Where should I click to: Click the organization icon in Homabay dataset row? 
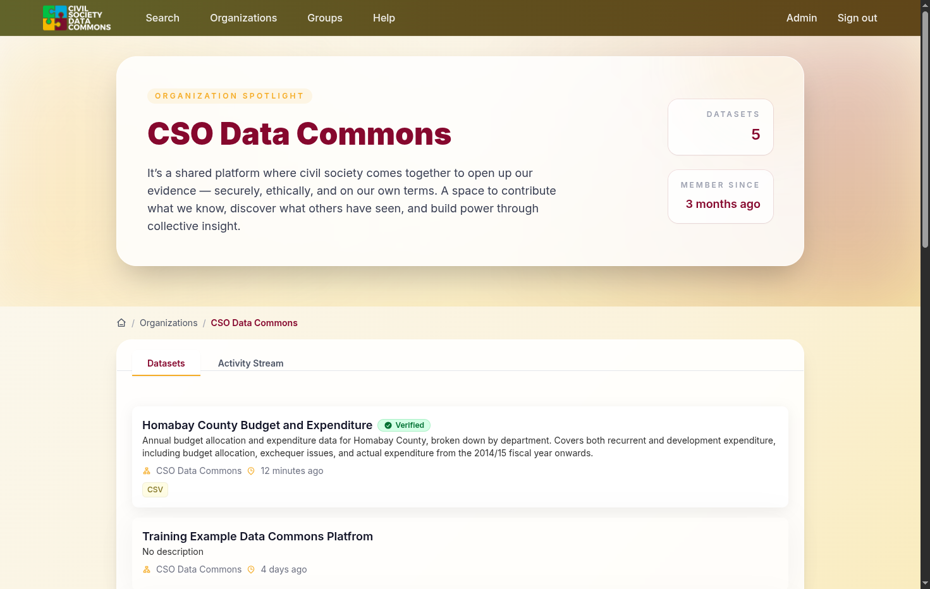point(147,471)
